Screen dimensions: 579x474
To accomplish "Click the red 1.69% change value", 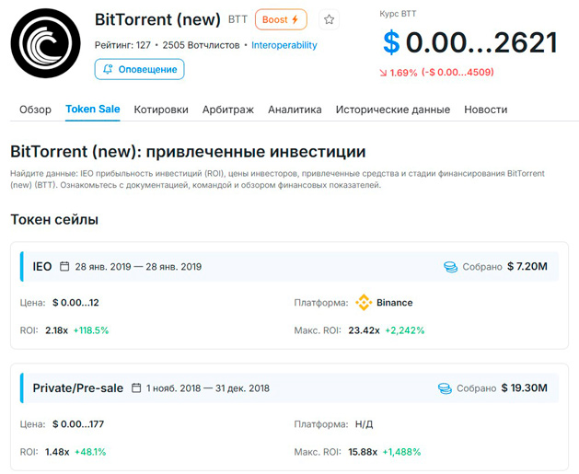I will pyautogui.click(x=403, y=73).
